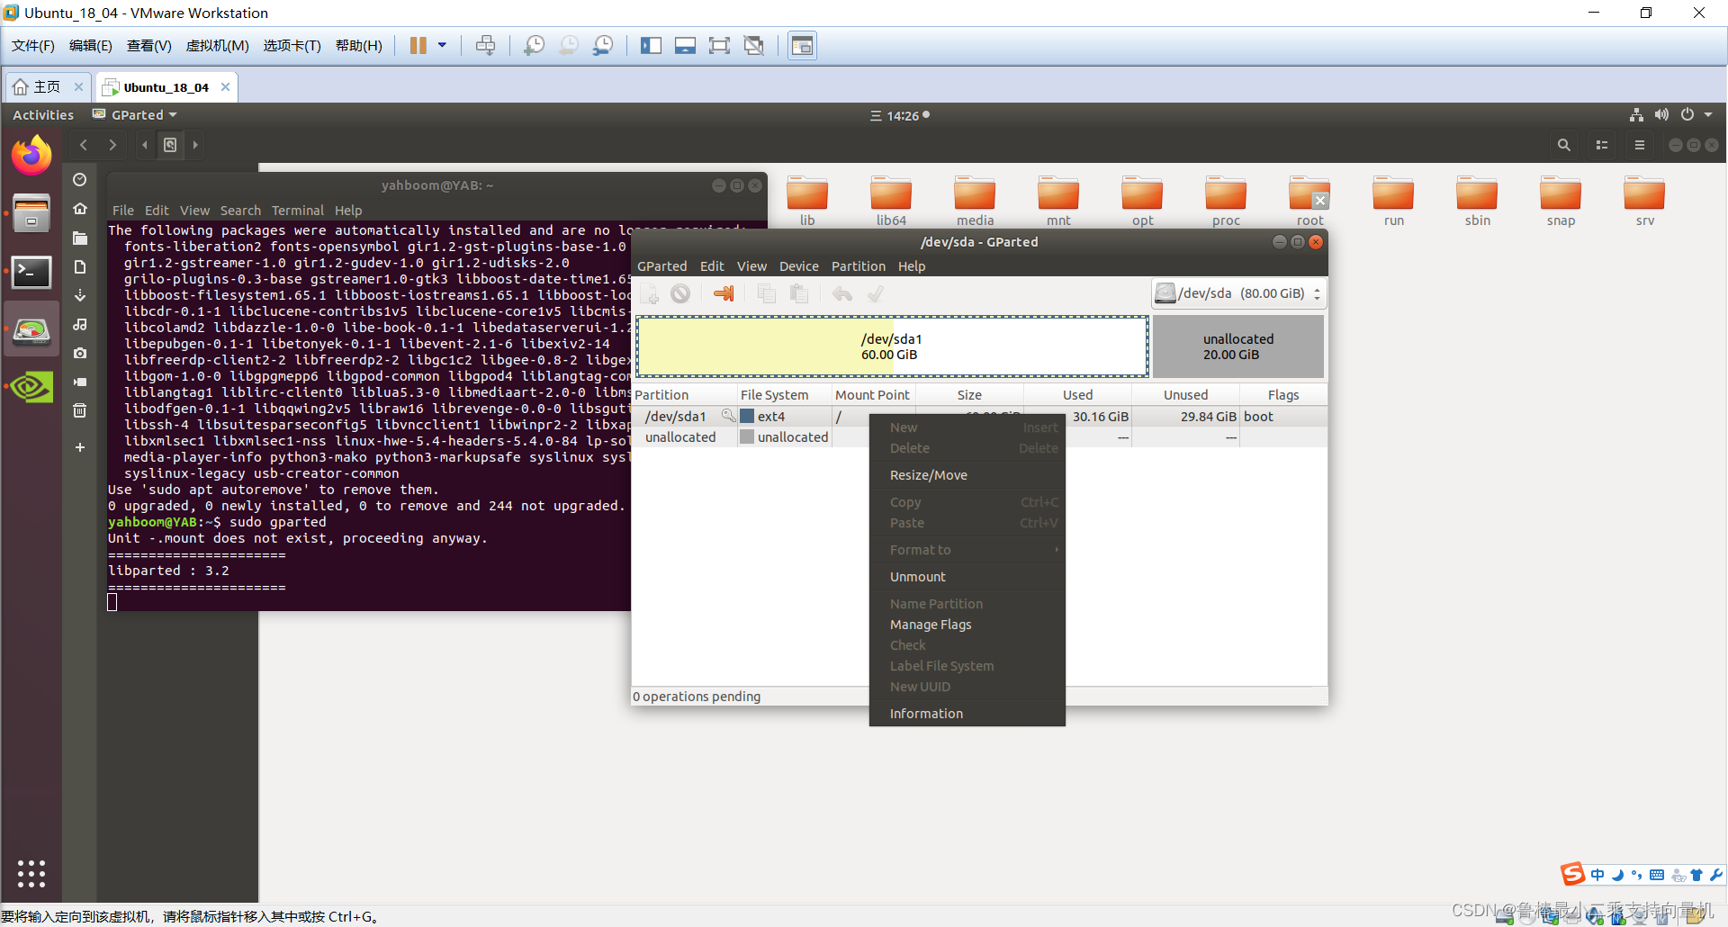Toggle the VMware library sidebar view icon
This screenshot has width=1728, height=927.
click(651, 46)
